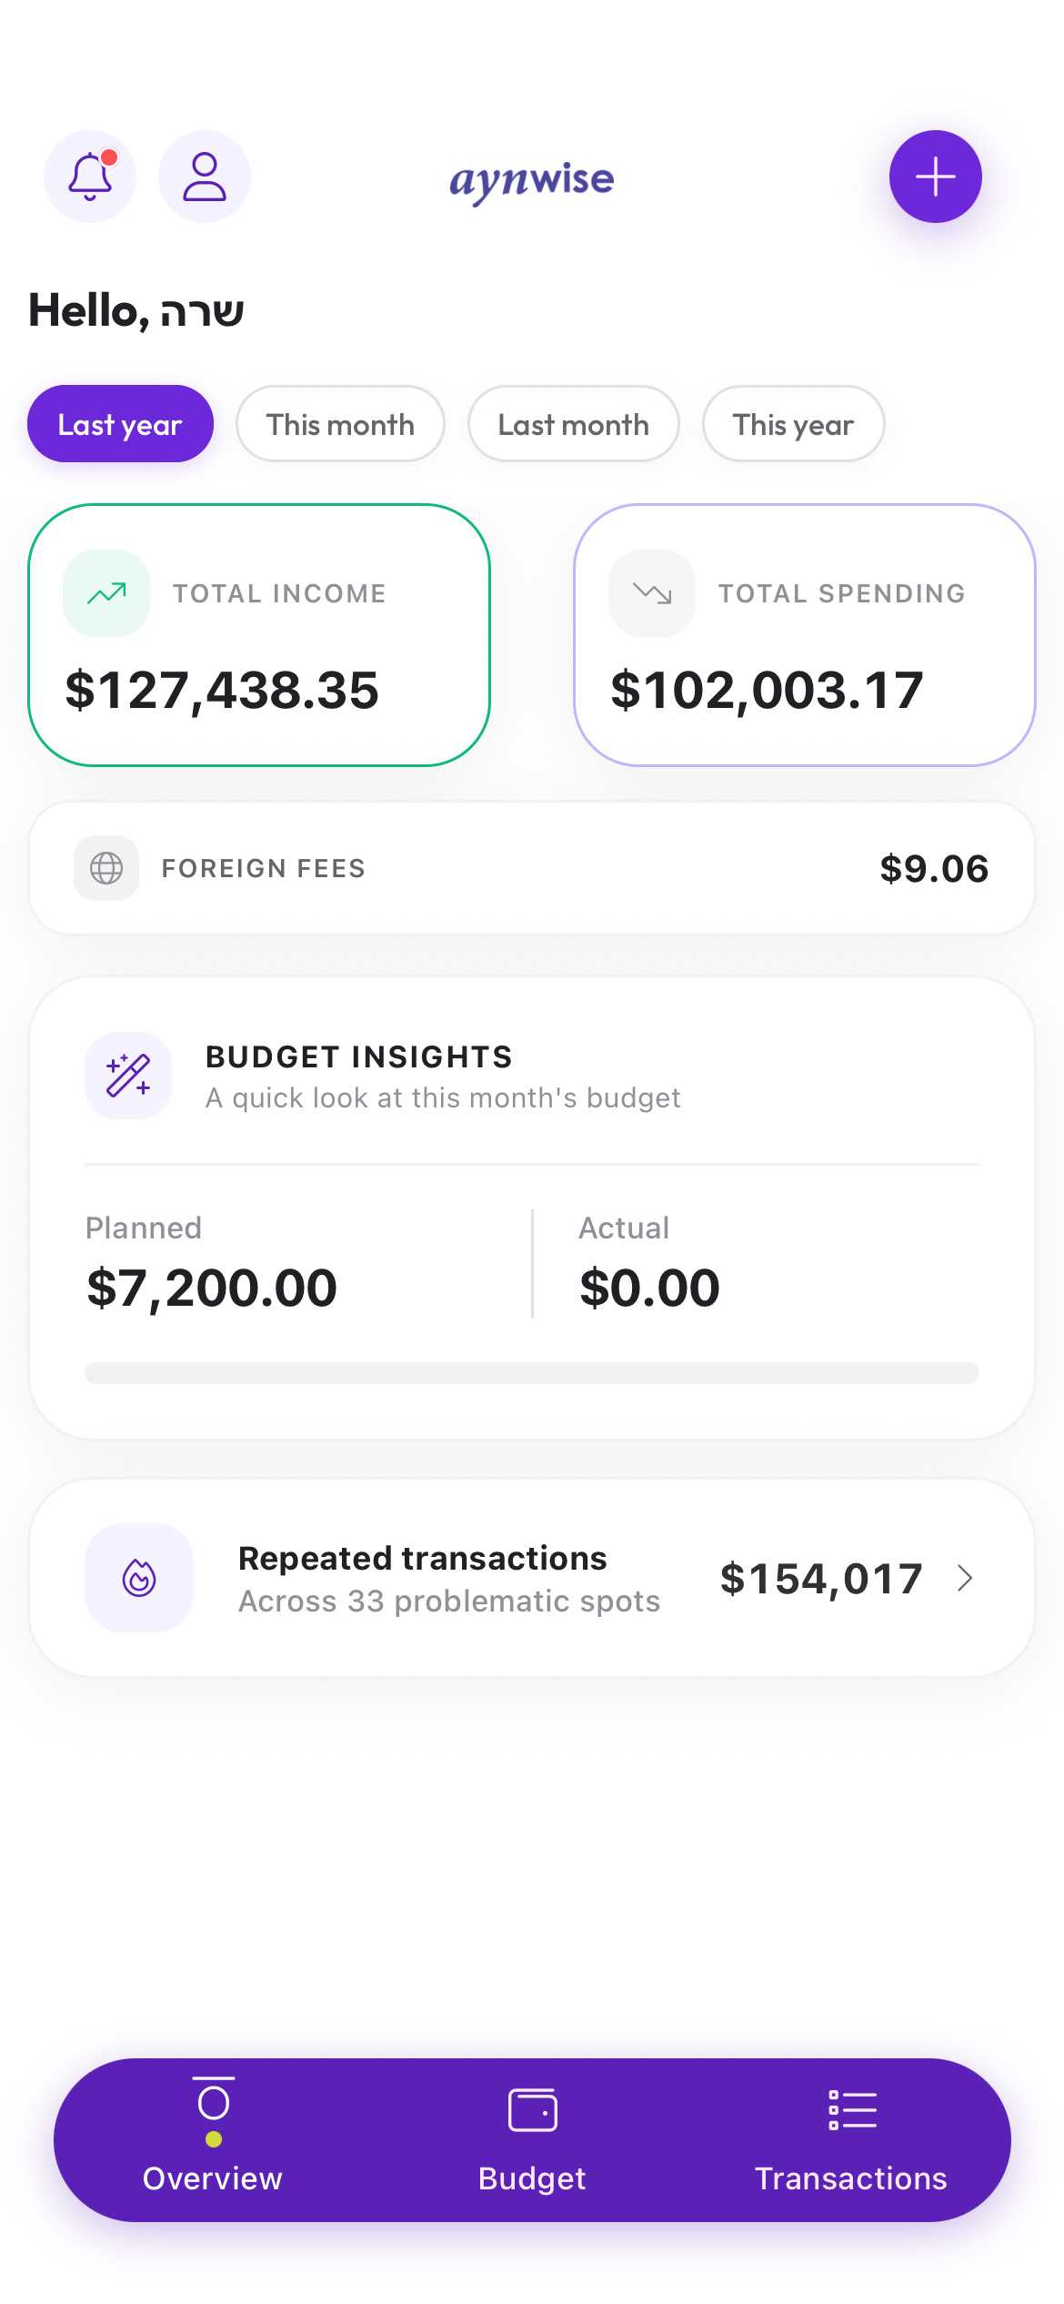The width and height of the screenshot is (1064, 2304).
Task: Open the user profile icon
Action: (x=205, y=177)
